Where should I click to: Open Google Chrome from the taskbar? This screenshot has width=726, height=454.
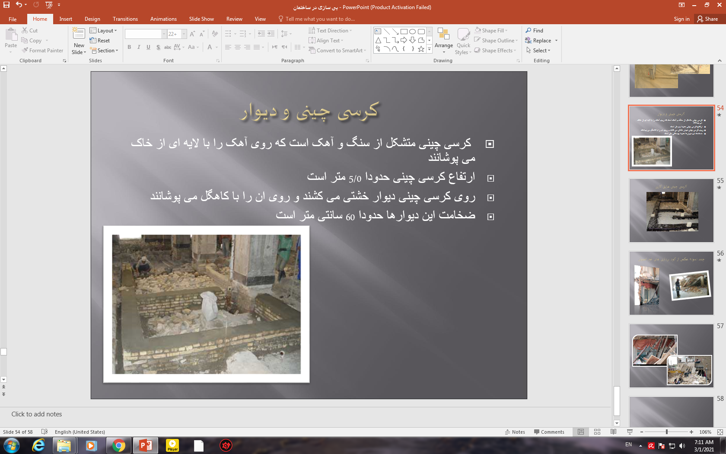click(x=118, y=445)
